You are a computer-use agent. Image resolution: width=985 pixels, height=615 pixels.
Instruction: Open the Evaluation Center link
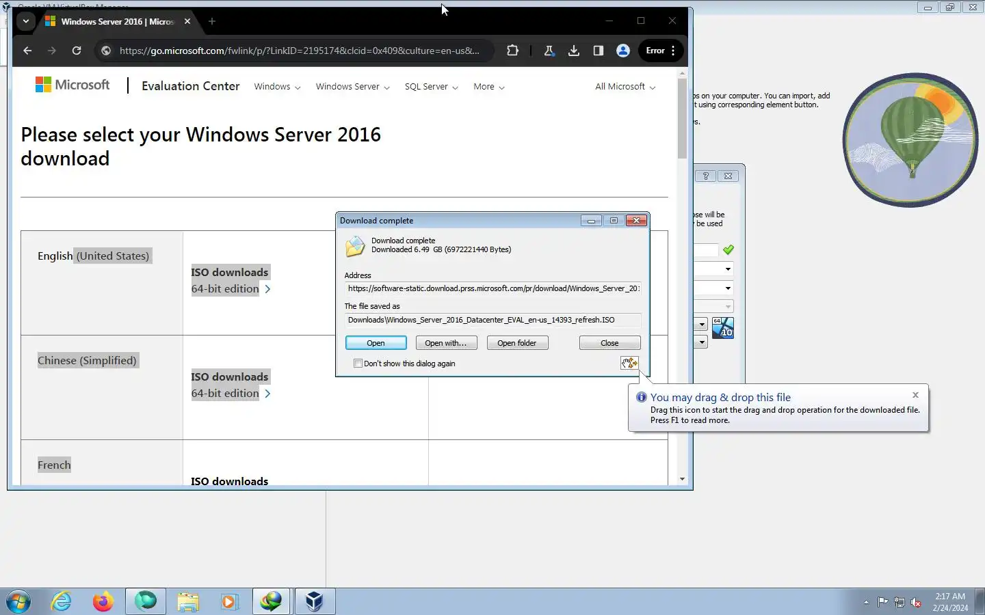(x=191, y=86)
